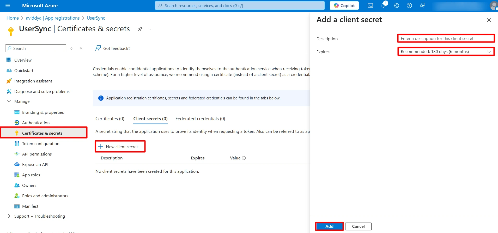Collapse the sidebar with double chevron
The image size is (498, 233).
[x=81, y=48]
